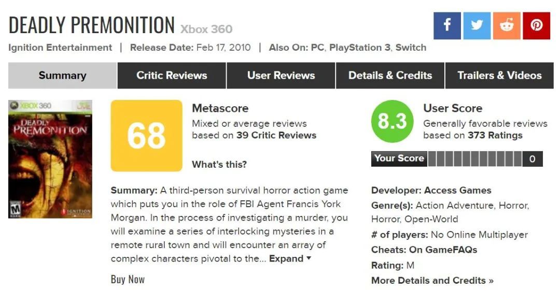This screenshot has height=291, width=560.
Task: Set your score on the rating bar
Action: click(x=474, y=159)
